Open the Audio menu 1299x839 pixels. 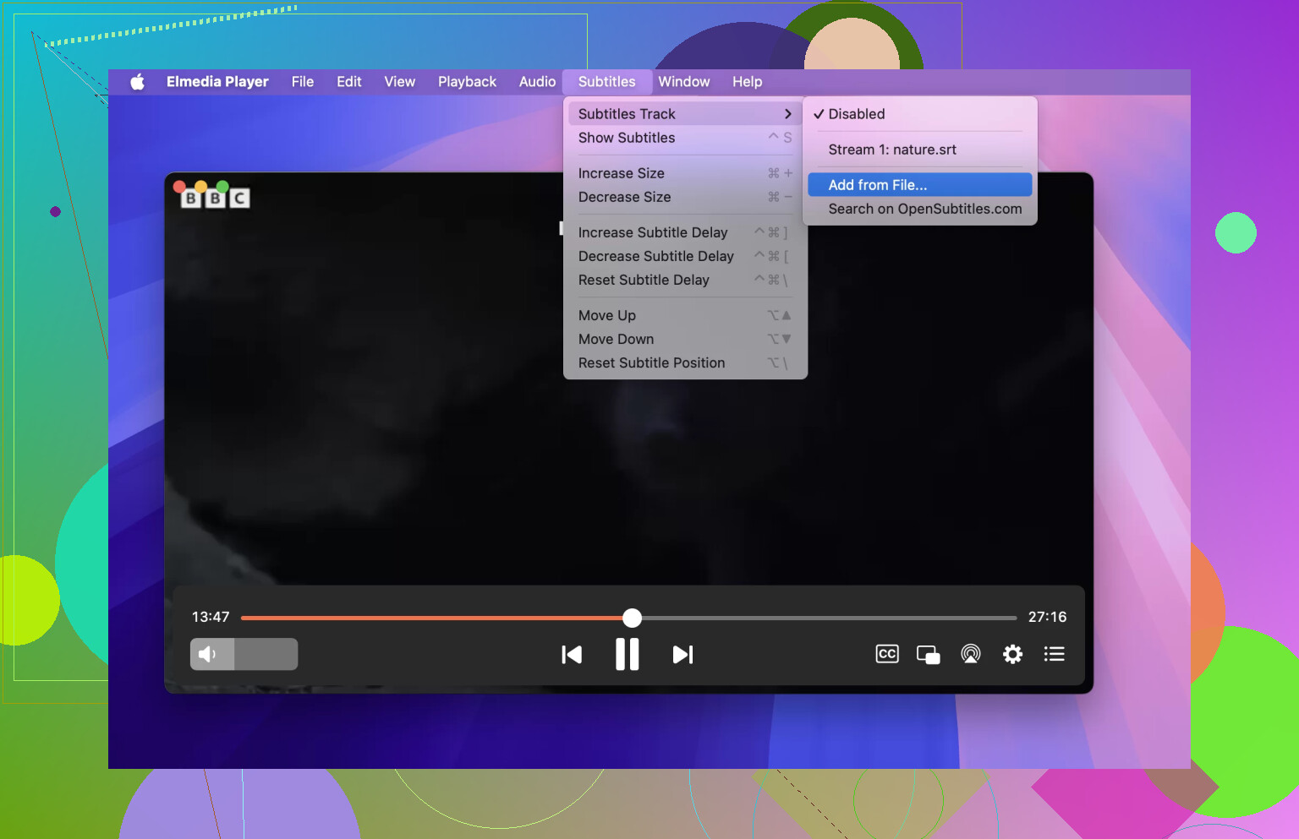[537, 81]
